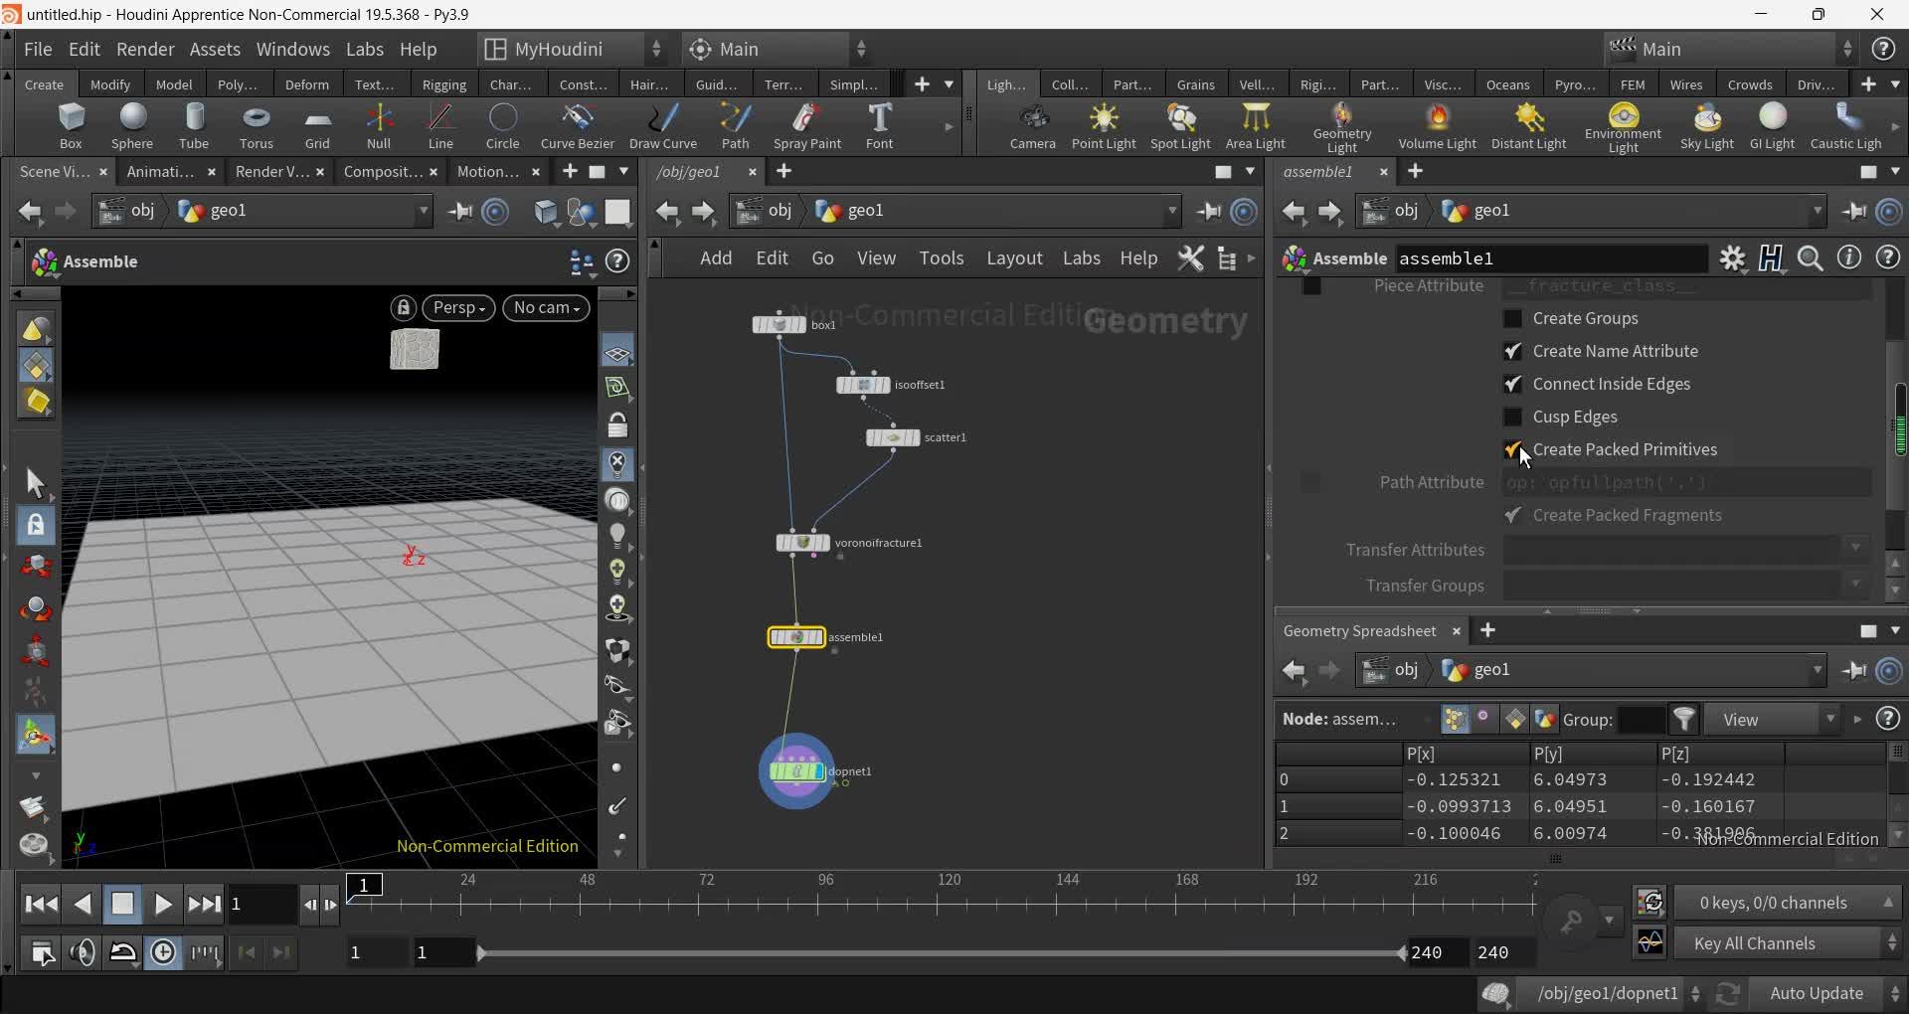Viewport: 1909px width, 1014px height.
Task: Switch to the Render View tab
Action: (x=272, y=171)
